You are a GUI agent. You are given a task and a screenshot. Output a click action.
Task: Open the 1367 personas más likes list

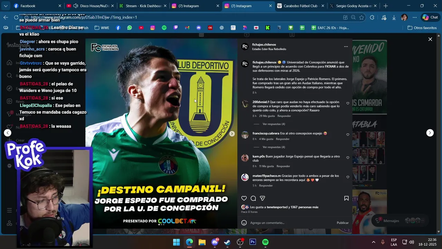pyautogui.click(x=305, y=207)
